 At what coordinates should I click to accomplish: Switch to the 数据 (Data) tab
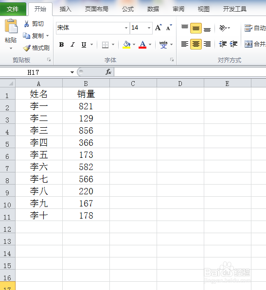[x=153, y=9]
